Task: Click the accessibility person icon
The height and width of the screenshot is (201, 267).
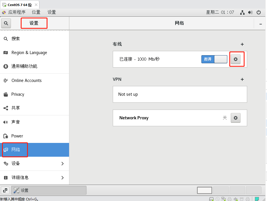Action: 6,66
